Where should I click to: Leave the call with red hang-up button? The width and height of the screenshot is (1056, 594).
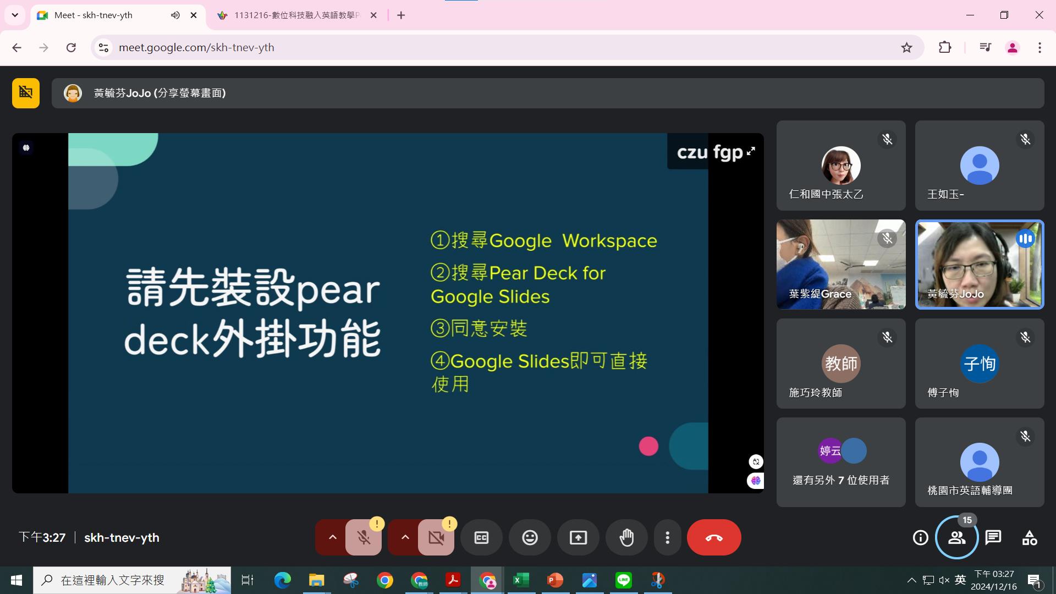pos(713,538)
